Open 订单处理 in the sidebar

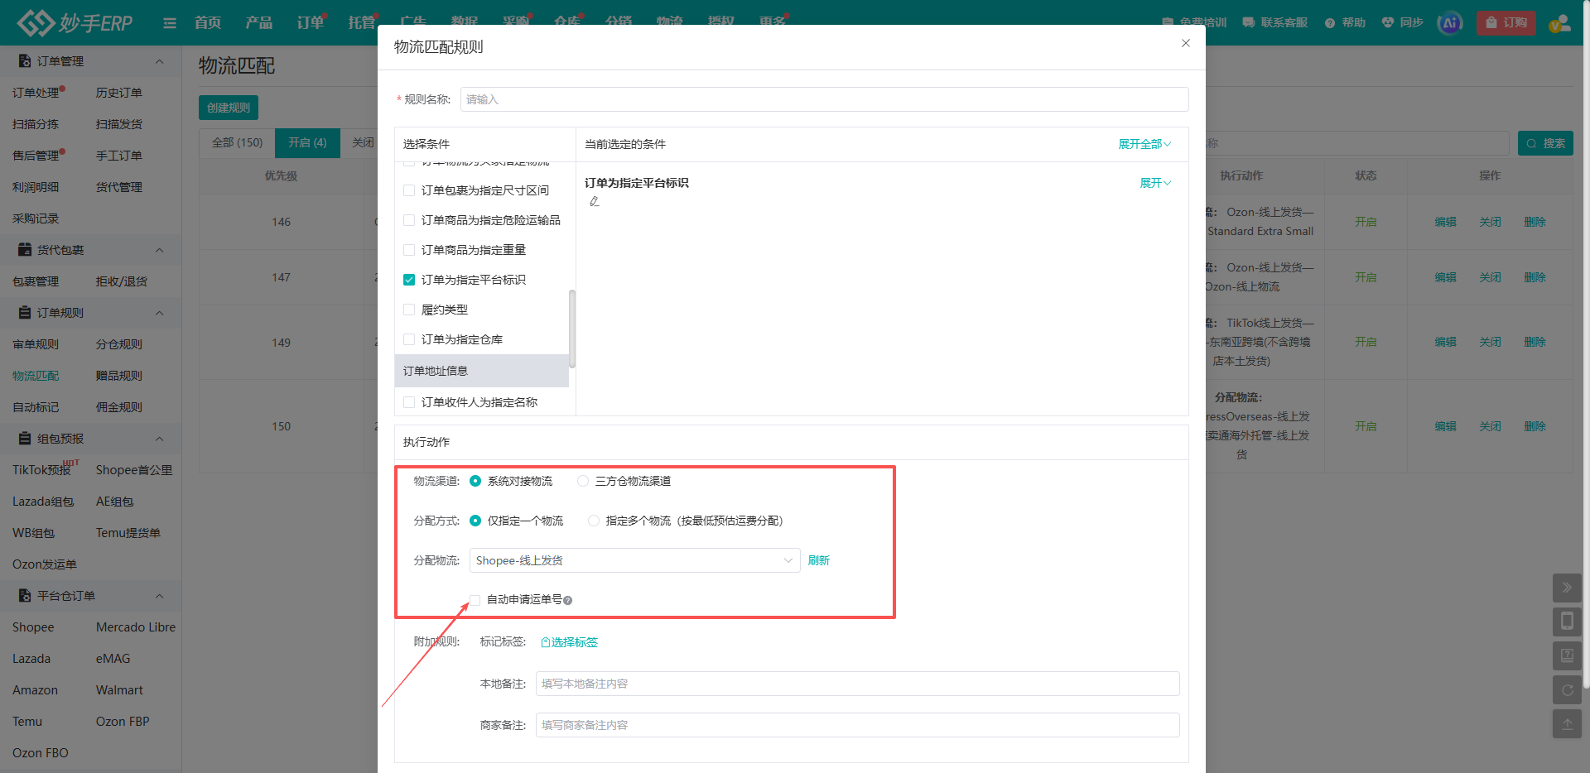click(36, 93)
